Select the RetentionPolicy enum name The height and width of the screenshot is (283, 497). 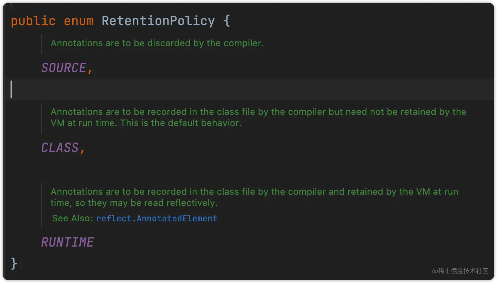point(158,21)
